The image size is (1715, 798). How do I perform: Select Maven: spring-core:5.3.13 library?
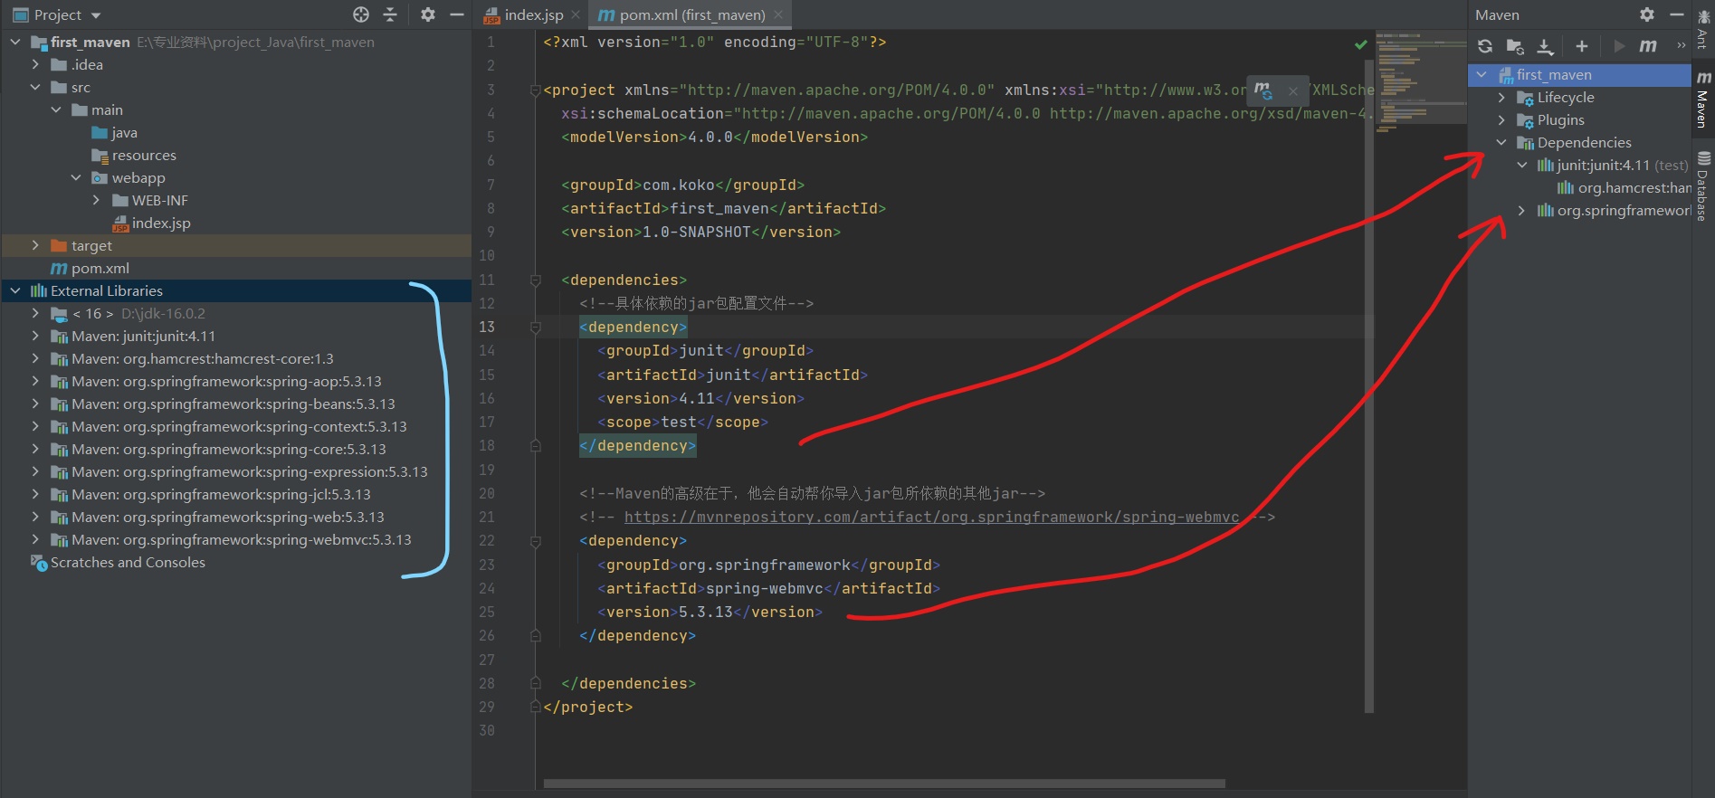pyautogui.click(x=219, y=449)
